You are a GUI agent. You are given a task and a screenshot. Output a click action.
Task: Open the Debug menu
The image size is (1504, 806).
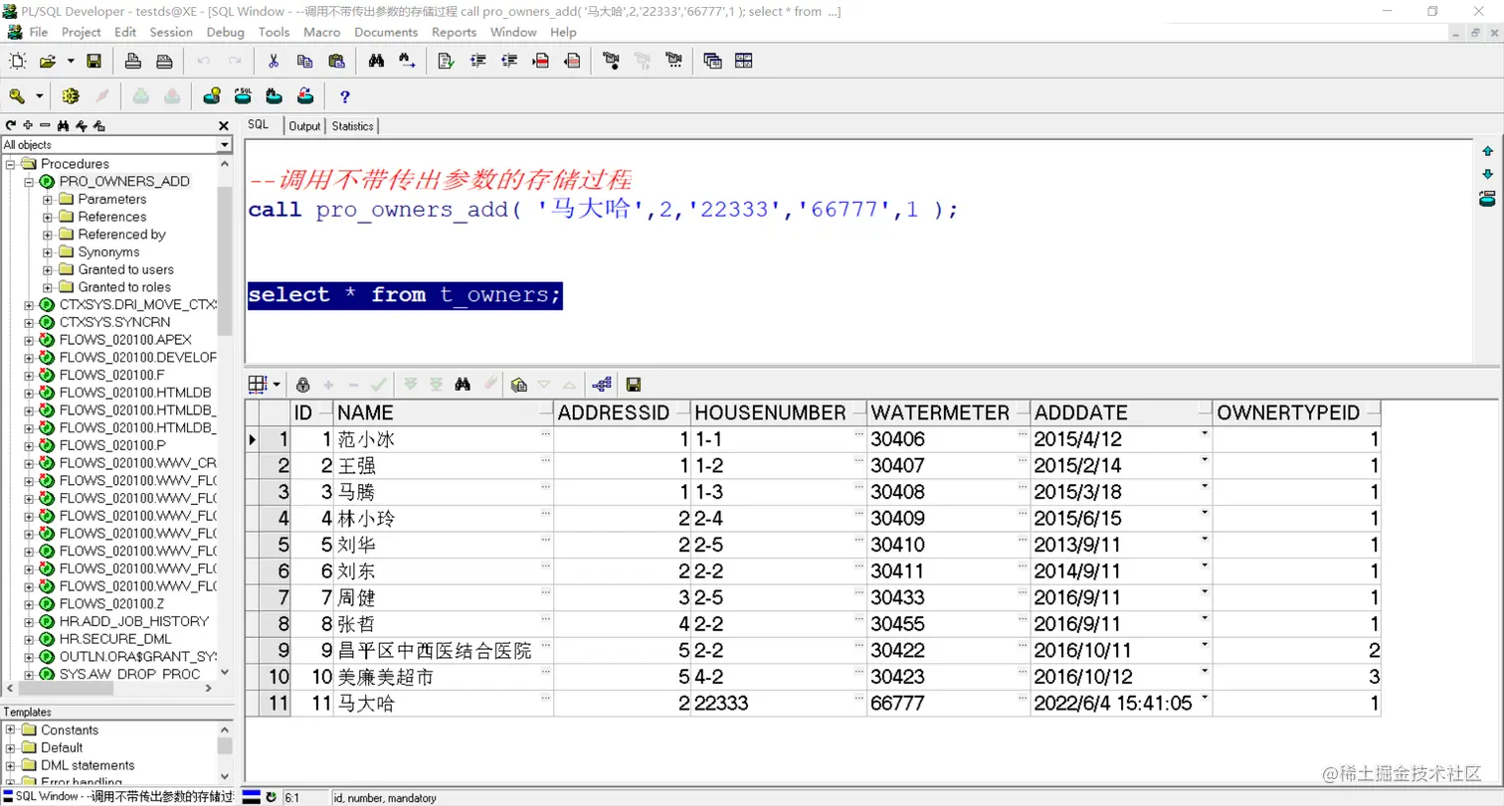226,32
